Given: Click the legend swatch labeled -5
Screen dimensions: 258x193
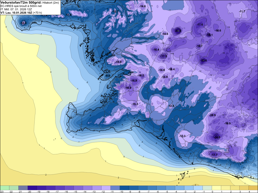Looking at the screenshot, I should point(171,188).
